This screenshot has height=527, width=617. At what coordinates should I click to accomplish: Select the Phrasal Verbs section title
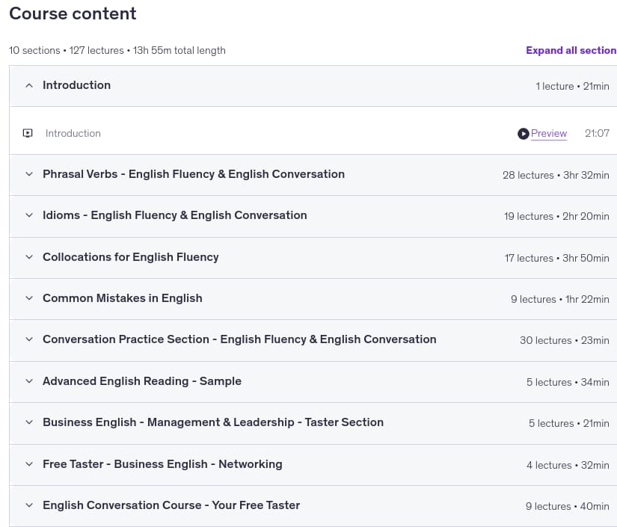(x=194, y=174)
